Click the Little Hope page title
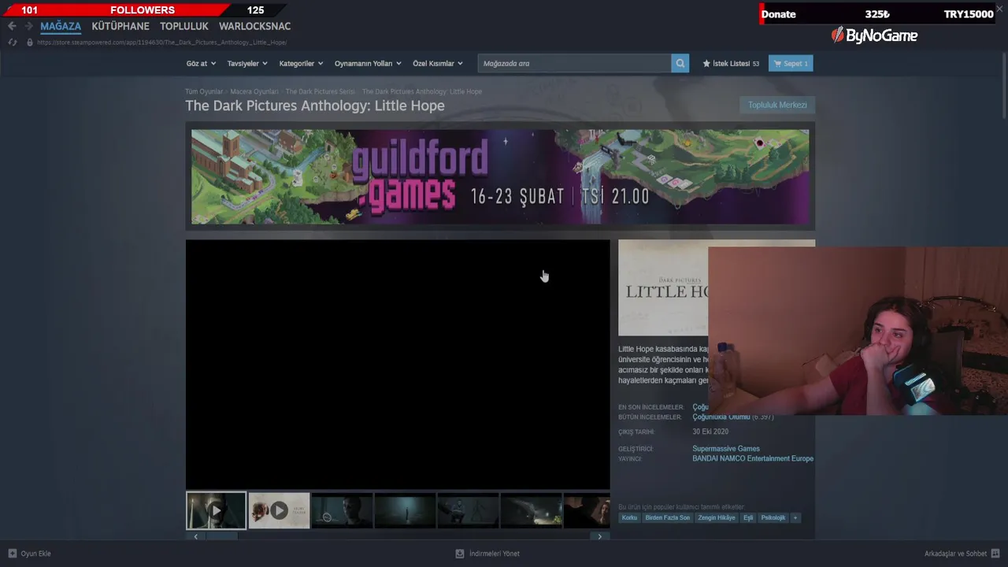The width and height of the screenshot is (1008, 567). click(315, 106)
